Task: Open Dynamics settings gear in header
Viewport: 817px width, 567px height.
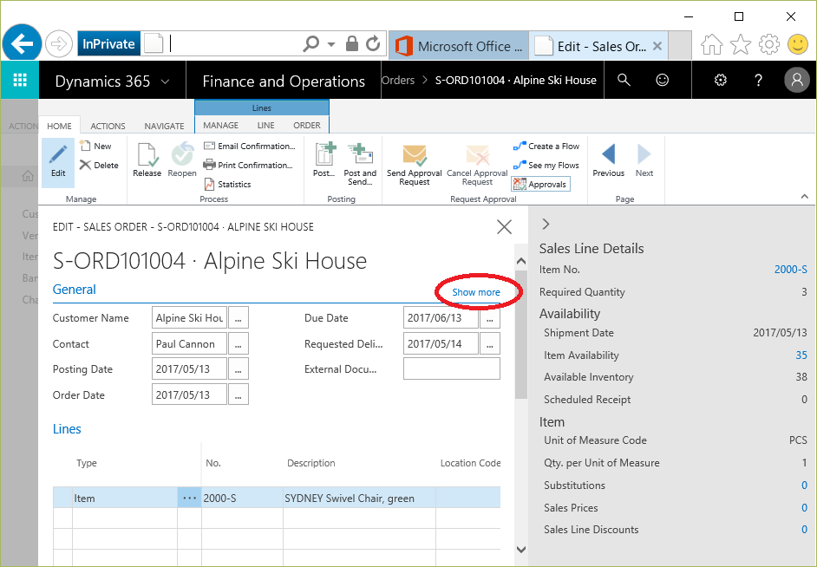Action: [x=720, y=80]
